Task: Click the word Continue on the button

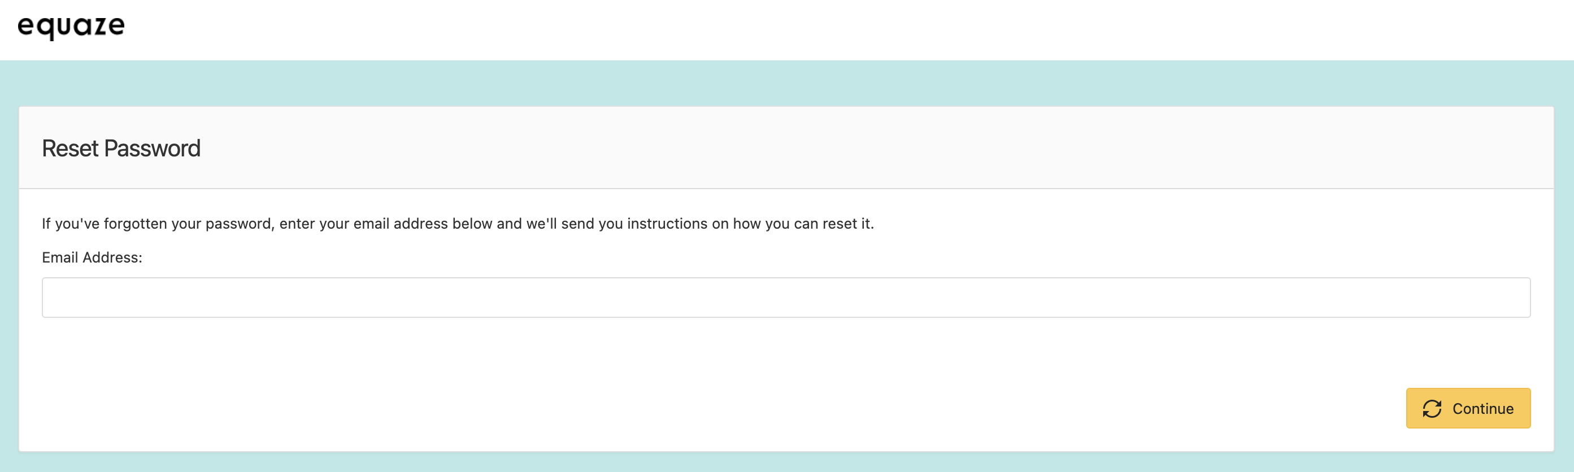Action: (1483, 409)
